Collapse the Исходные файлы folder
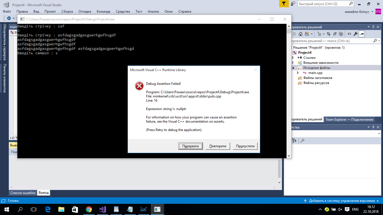The image size is (383, 215). 293,68
